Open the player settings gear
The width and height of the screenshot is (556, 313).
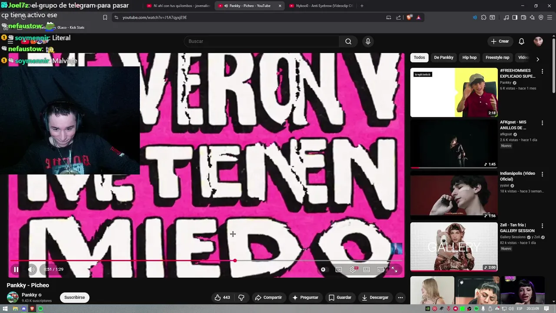point(353,270)
